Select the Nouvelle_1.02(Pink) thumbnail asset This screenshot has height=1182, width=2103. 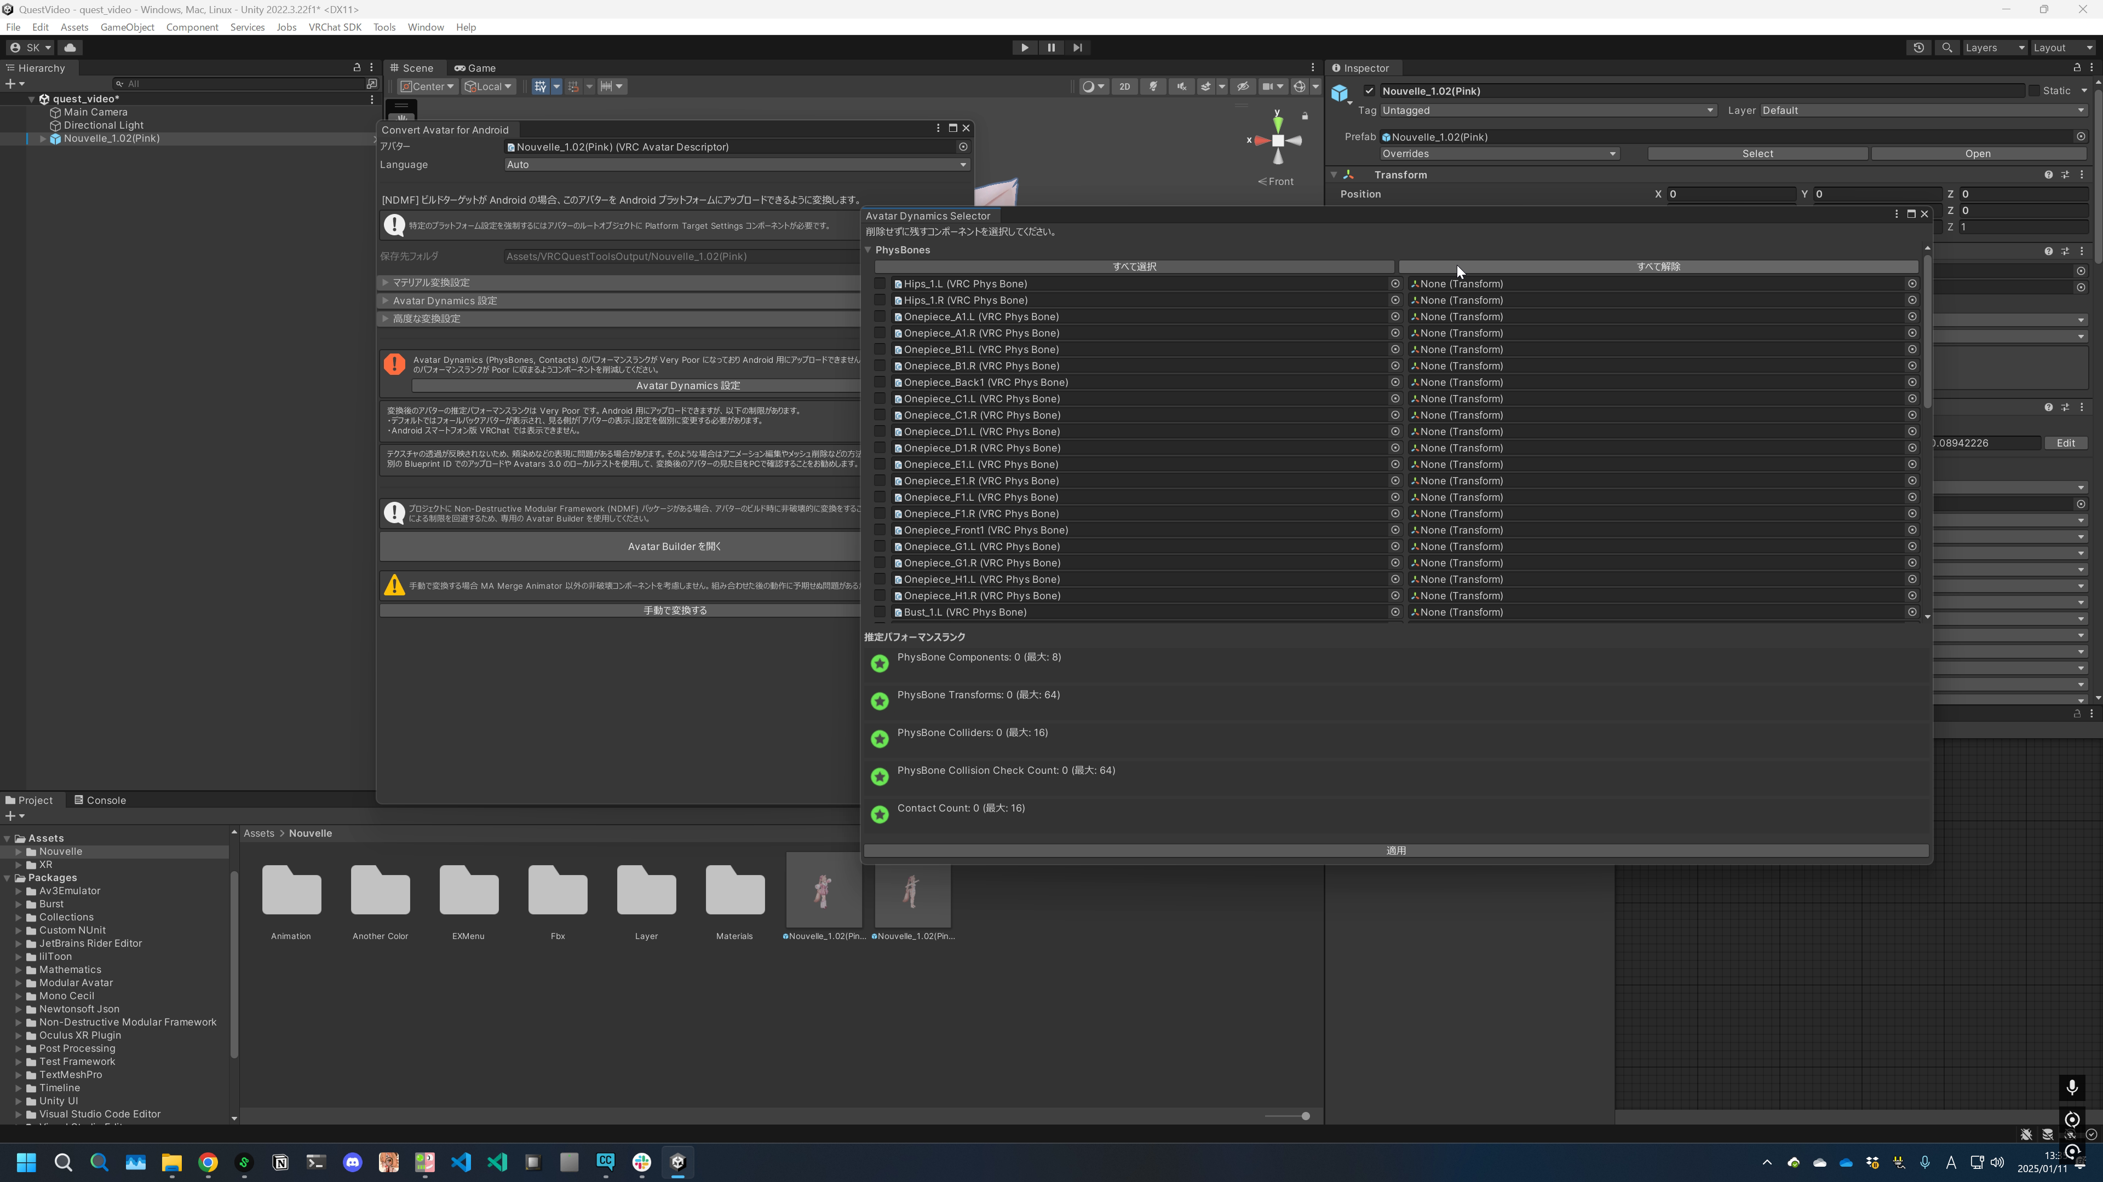coord(822,892)
